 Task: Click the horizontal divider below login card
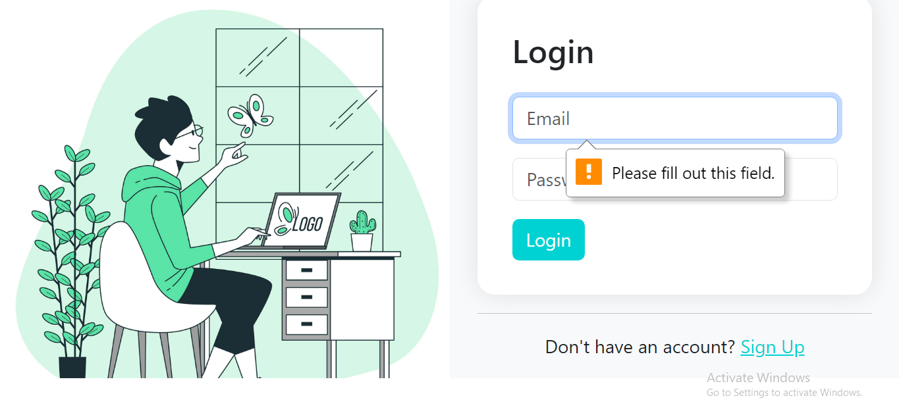tap(674, 314)
